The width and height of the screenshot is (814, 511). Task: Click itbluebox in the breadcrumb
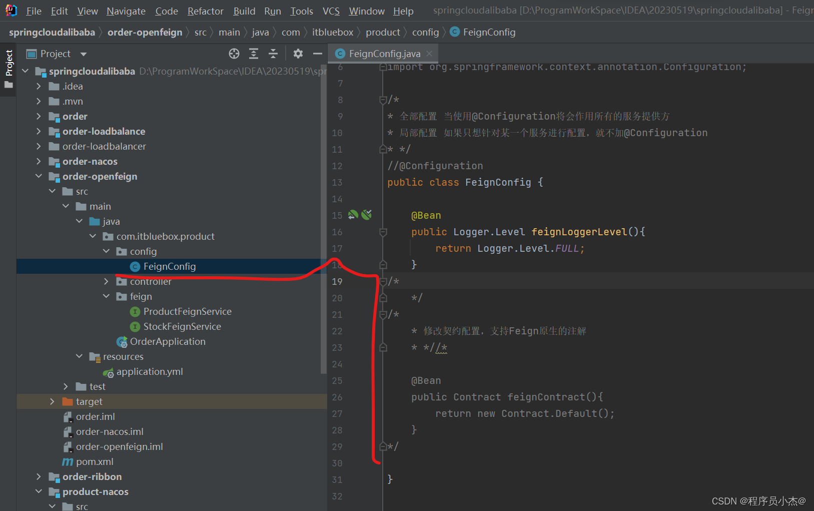(333, 32)
